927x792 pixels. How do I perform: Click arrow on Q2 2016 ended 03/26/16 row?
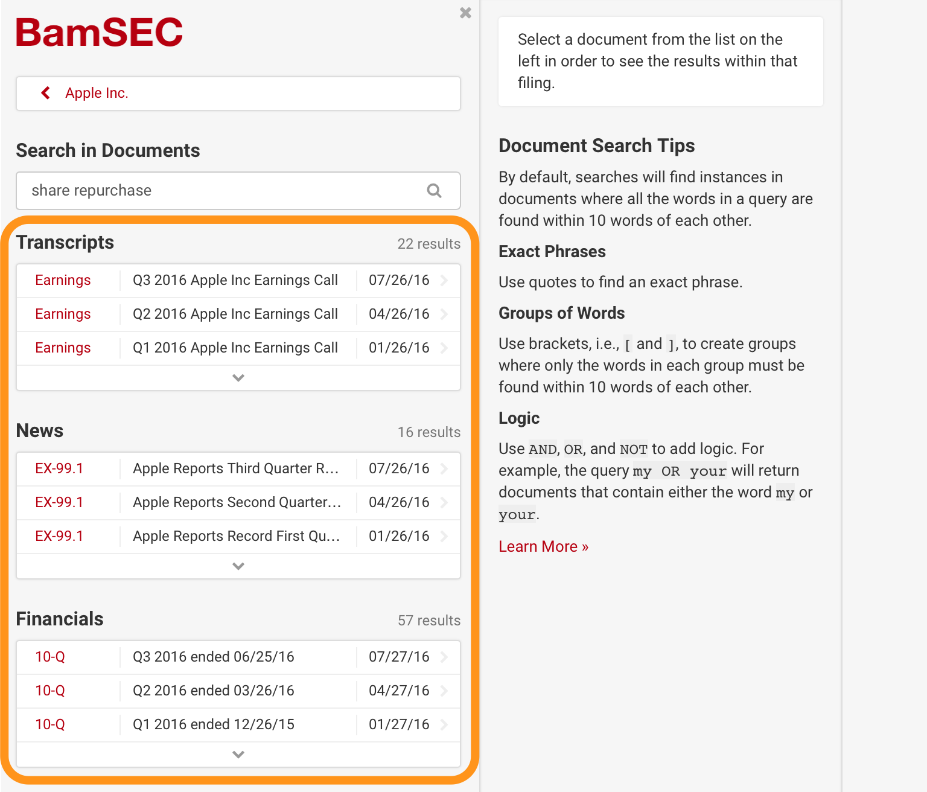point(444,691)
